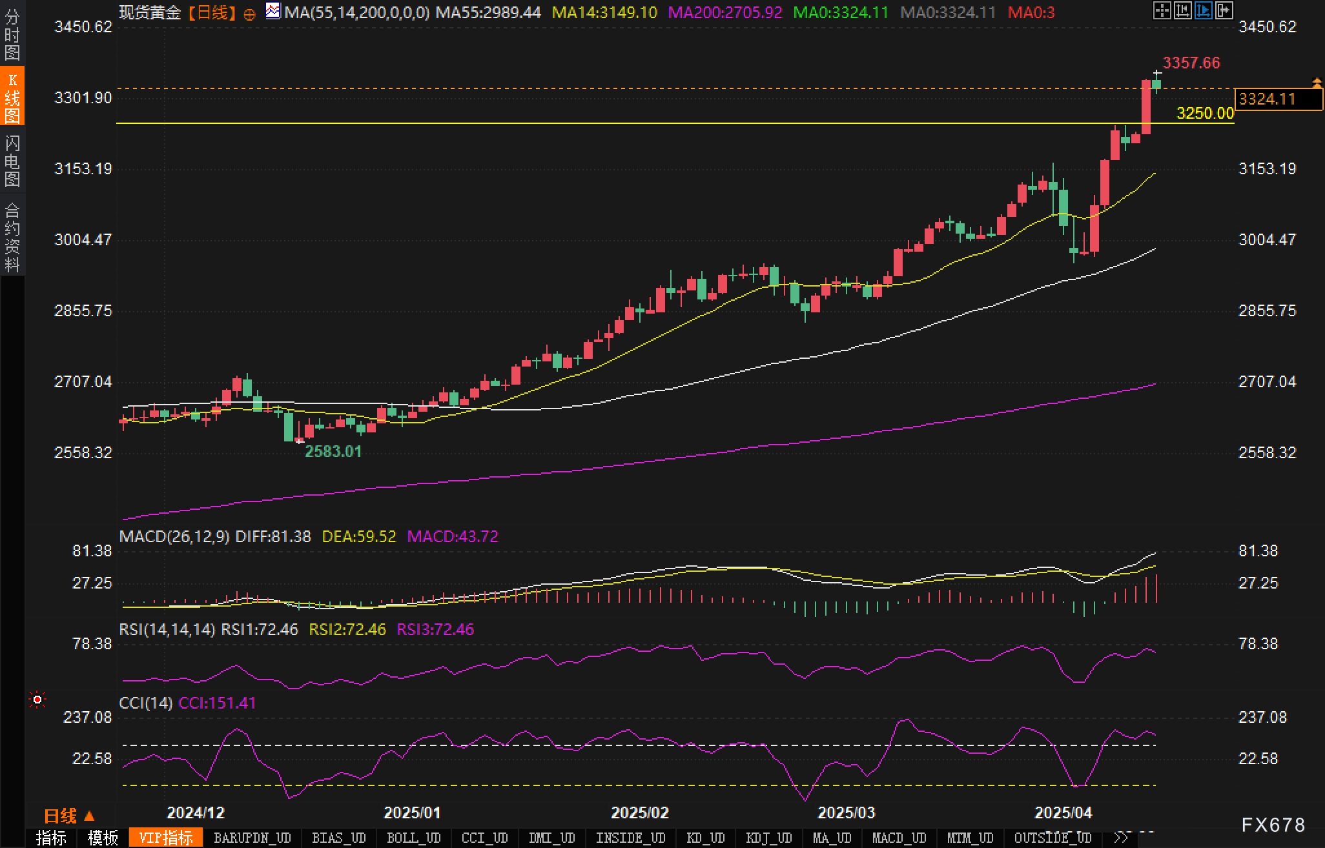The height and width of the screenshot is (848, 1325).
Task: Apply the MACD_UD indicator
Action: pyautogui.click(x=899, y=838)
